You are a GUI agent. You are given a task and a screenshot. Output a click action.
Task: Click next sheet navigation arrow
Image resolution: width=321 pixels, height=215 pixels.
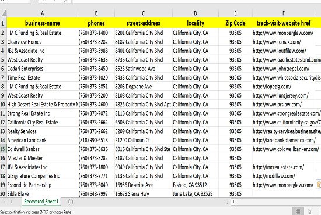(x=12, y=202)
